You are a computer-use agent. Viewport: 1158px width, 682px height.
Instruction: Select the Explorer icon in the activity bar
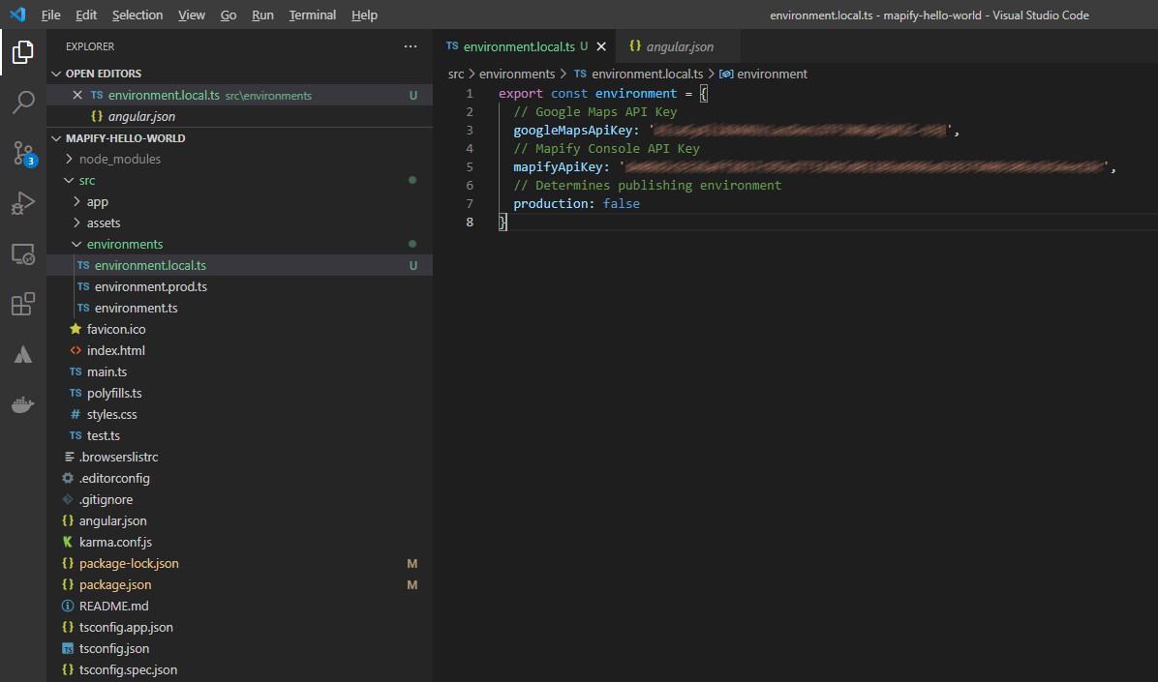point(23,52)
